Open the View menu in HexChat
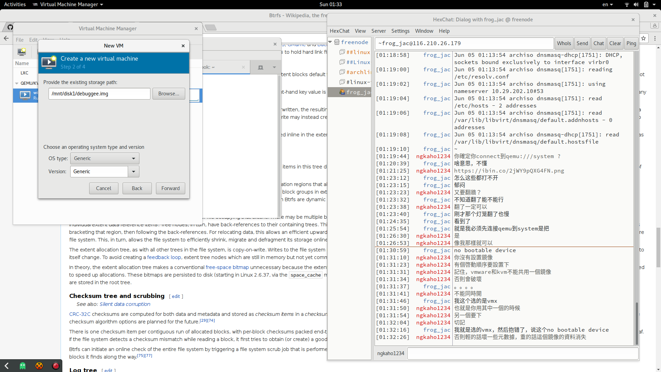The image size is (661, 372). coord(360,31)
